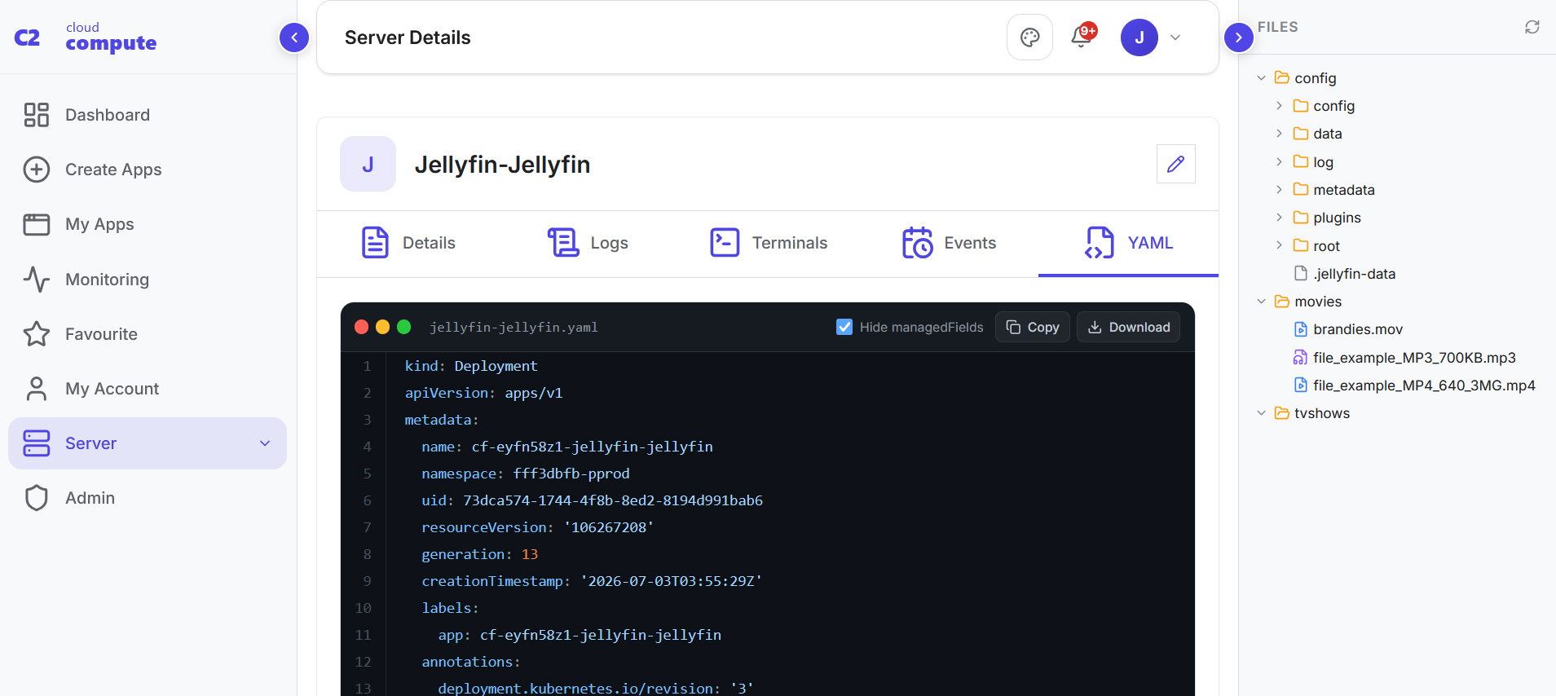Expand the log folder
The image size is (1556, 696).
coord(1280,162)
